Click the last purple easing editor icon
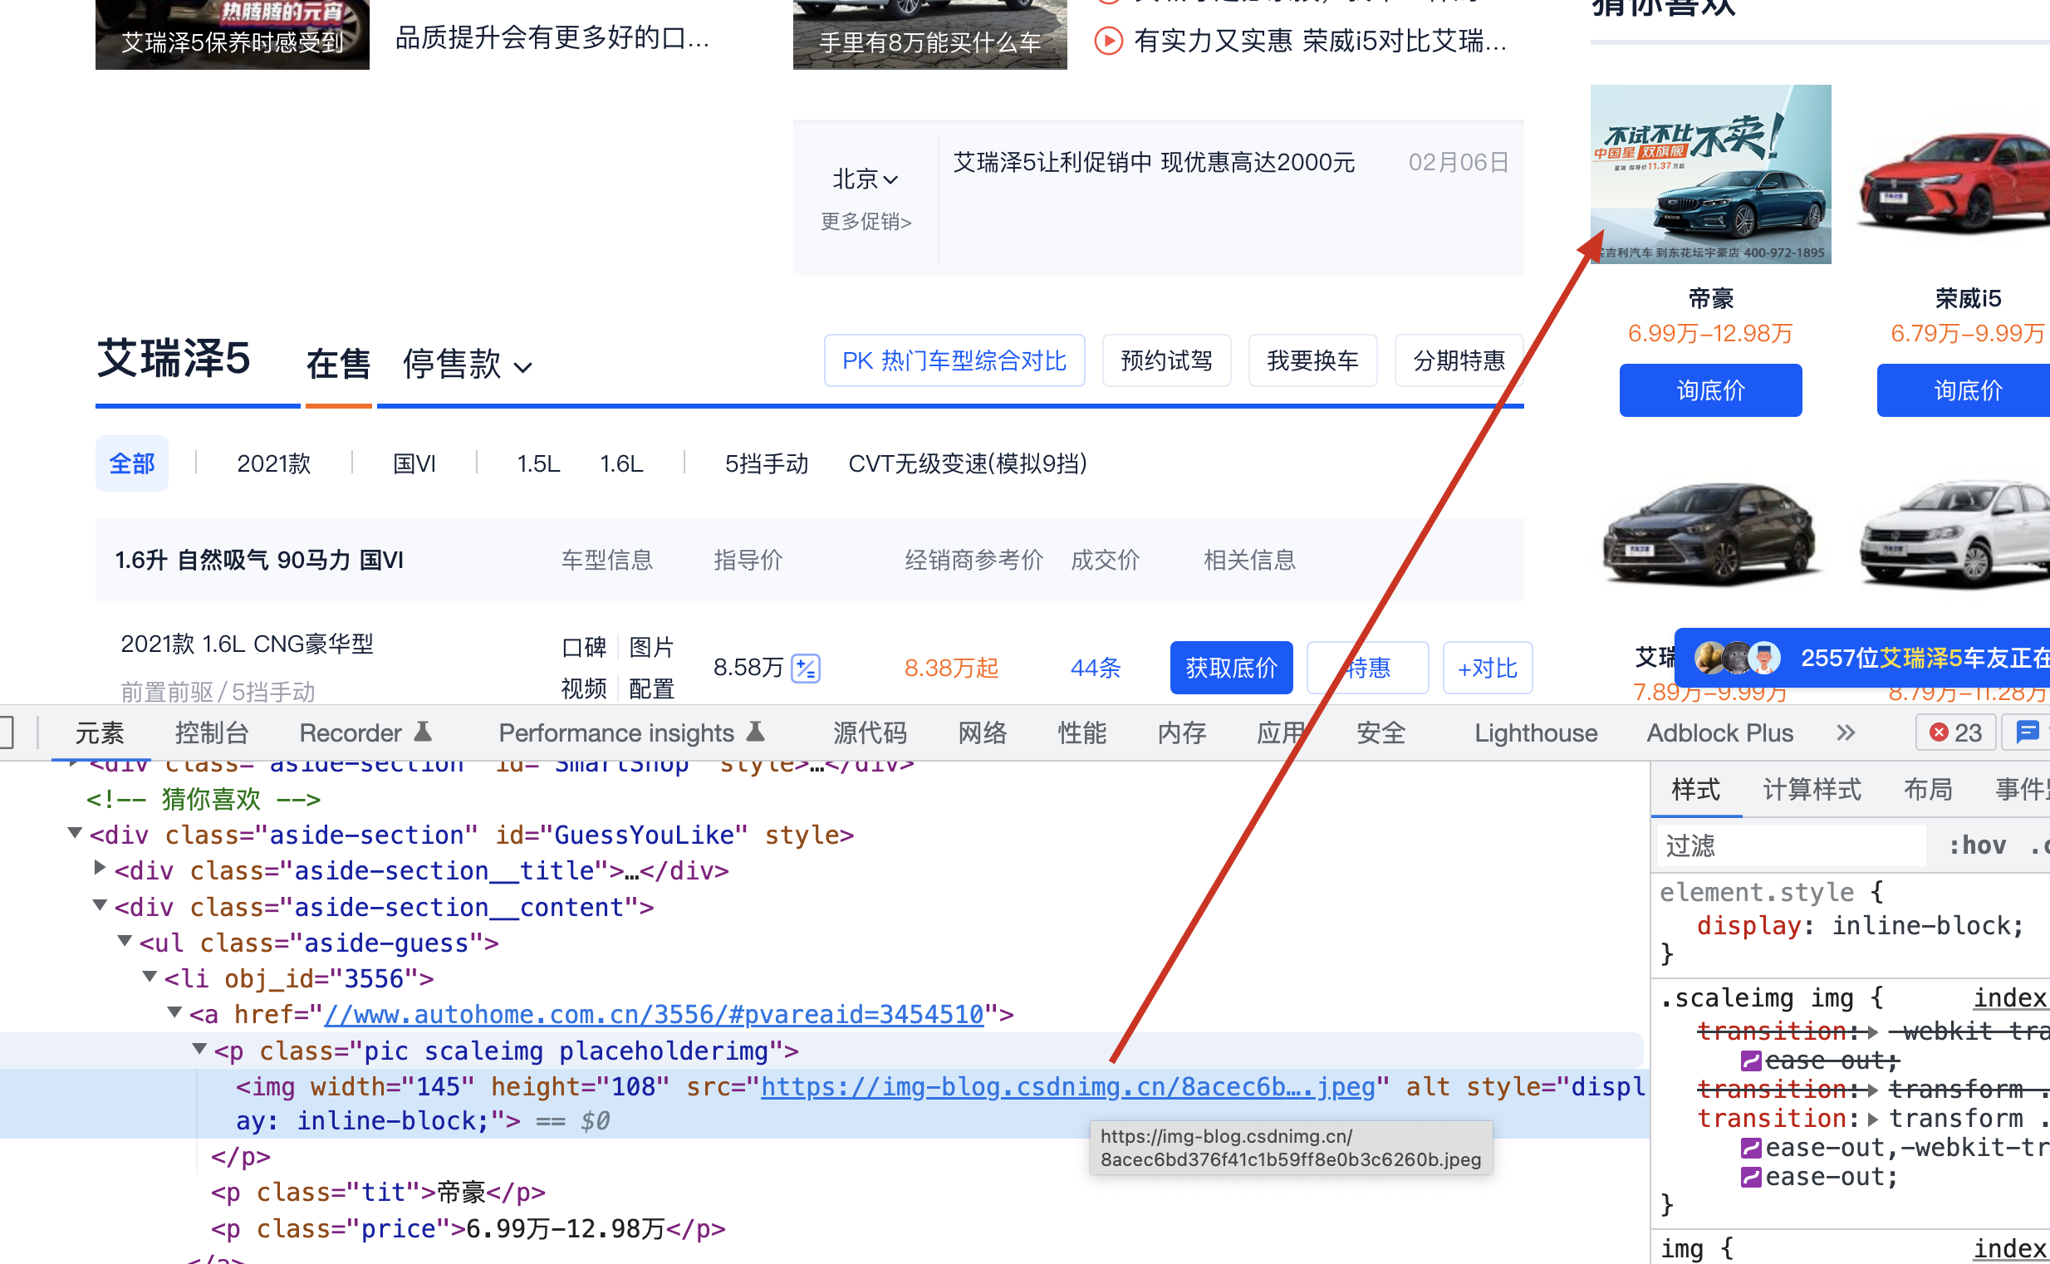Image resolution: width=2050 pixels, height=1264 pixels. click(x=1750, y=1177)
